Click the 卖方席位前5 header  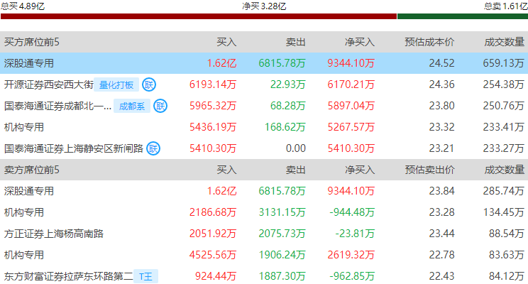(32, 170)
